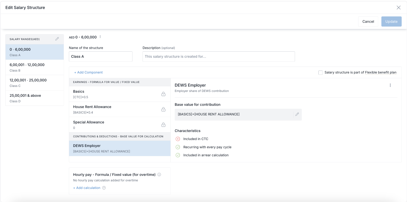Viewport: 407px width, 202px height.
Task: Click the Special Allowance lock icon
Action: pos(163,125)
